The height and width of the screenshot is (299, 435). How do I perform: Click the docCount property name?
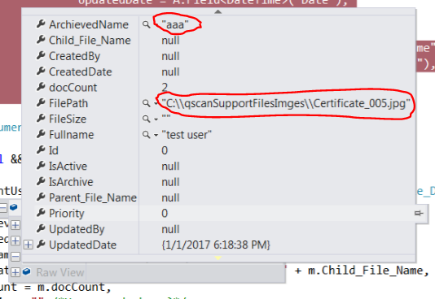pyautogui.click(x=73, y=88)
